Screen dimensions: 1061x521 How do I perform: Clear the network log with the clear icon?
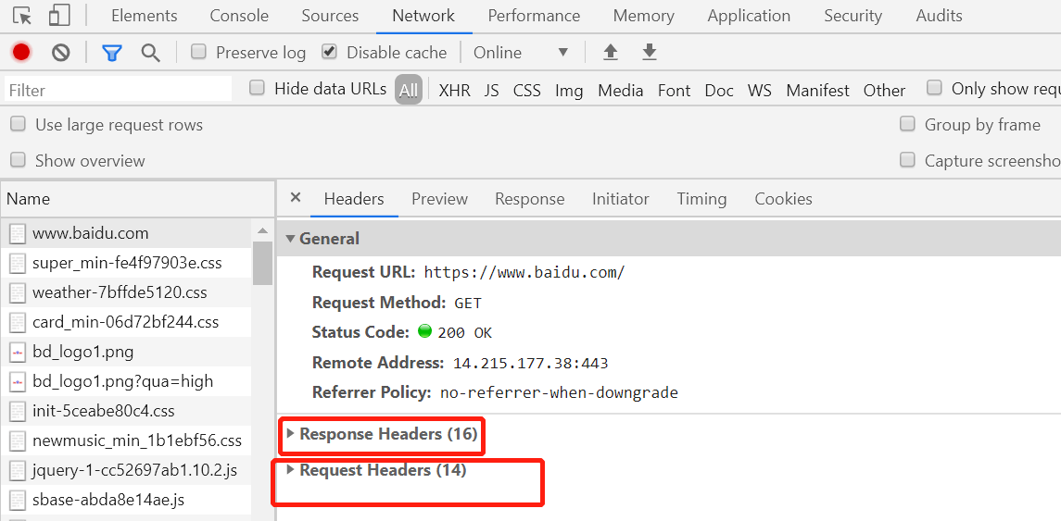coord(61,52)
